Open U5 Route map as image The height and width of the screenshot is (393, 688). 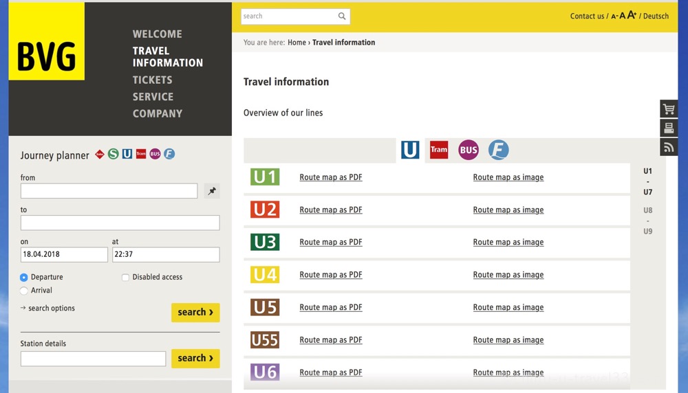(x=508, y=307)
